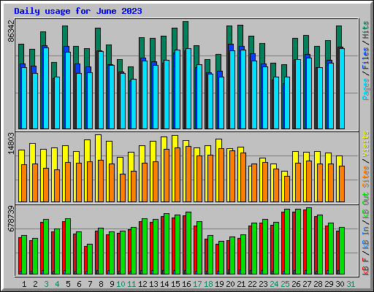The width and height of the screenshot is (374, 292).
Task: Click day label 1 on the axis
Action: click(24, 284)
